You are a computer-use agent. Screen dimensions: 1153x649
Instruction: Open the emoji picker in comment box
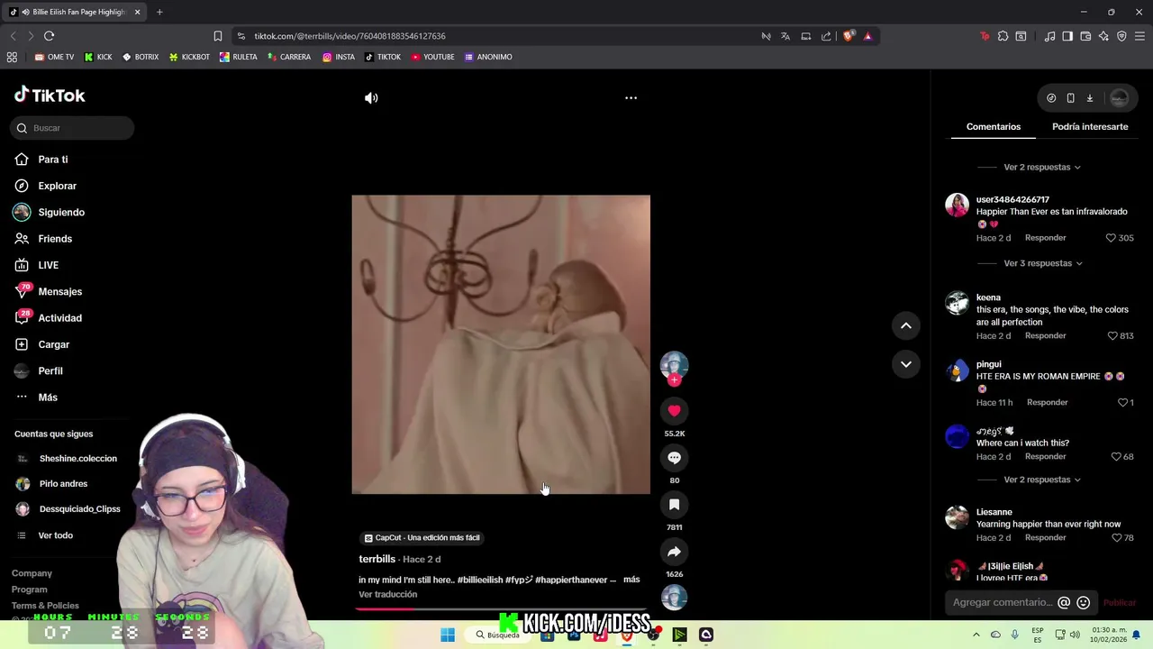click(x=1084, y=603)
